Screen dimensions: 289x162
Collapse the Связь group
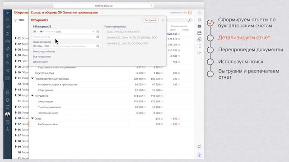coord(33,118)
